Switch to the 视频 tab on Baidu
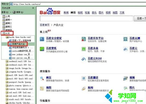Image resolution: width=146 pixels, height=104 pixels. [x=108, y=13]
